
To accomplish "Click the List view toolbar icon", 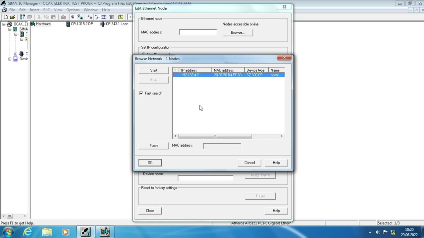I will click(104, 17).
